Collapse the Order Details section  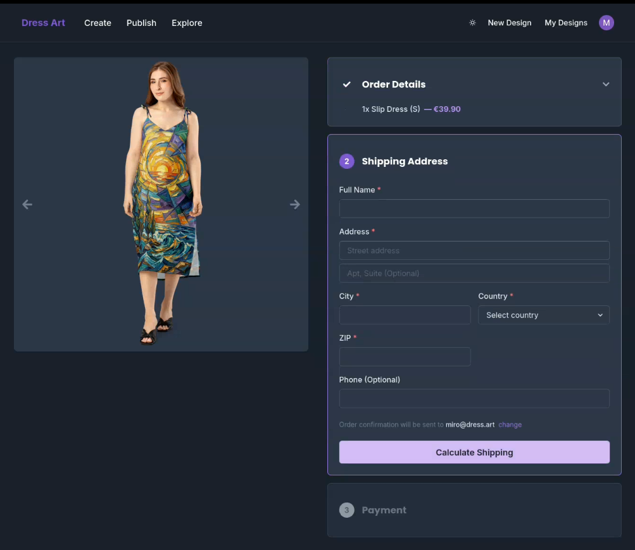(606, 83)
